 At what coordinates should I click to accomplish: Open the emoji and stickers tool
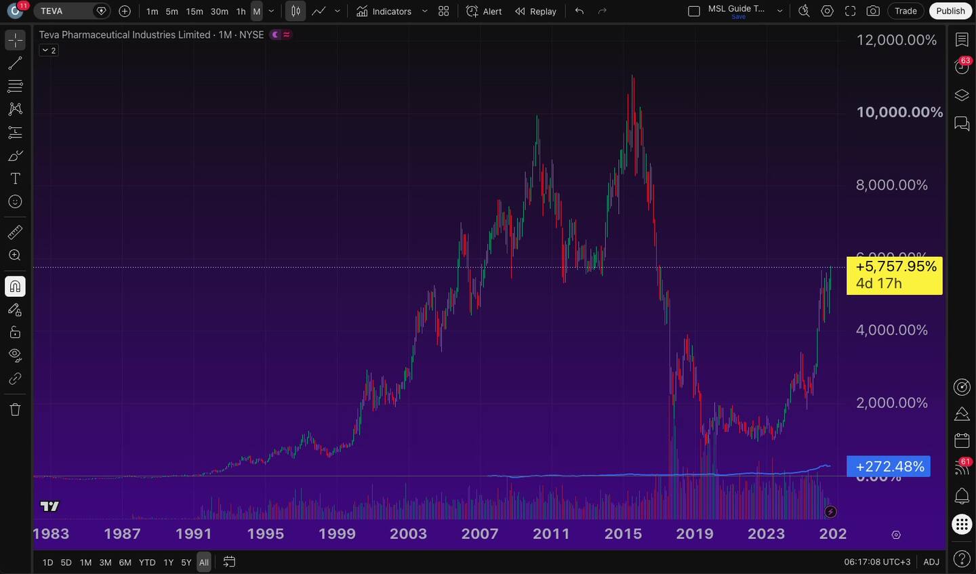click(15, 201)
